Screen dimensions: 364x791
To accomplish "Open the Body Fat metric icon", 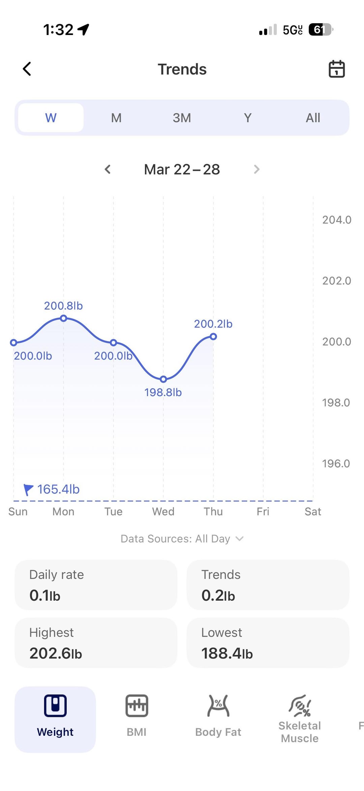I will tap(218, 706).
